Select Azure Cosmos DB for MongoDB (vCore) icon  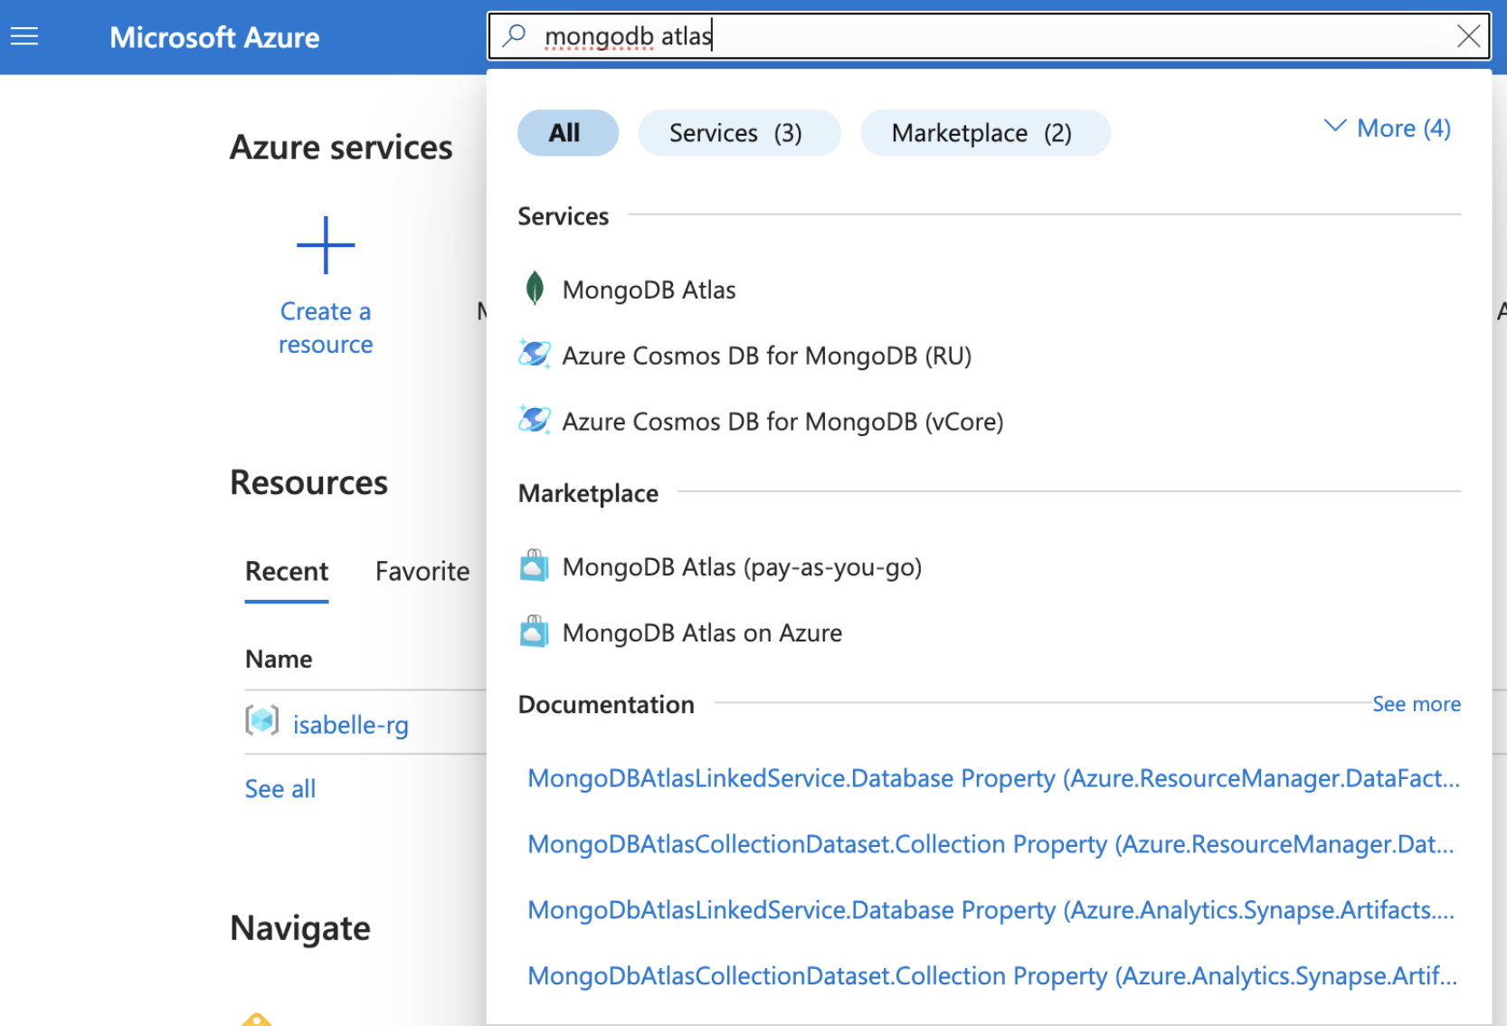tap(535, 421)
